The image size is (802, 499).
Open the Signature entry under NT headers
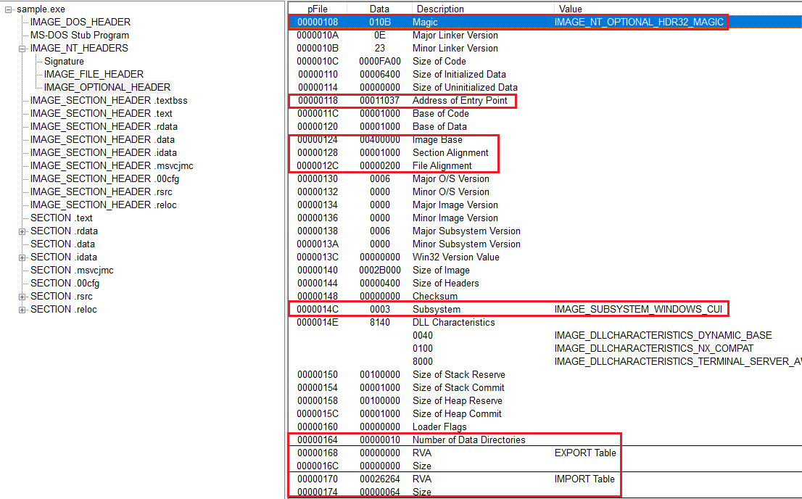pos(64,62)
